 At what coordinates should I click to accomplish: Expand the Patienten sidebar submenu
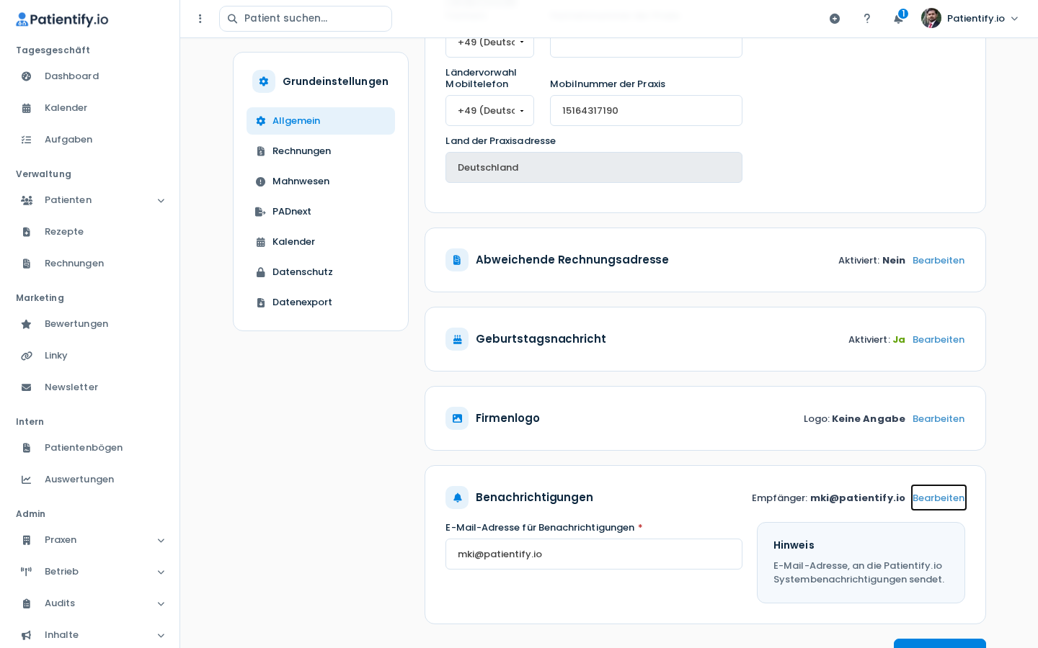(x=161, y=200)
